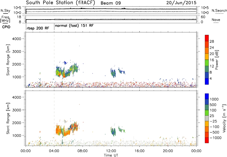Click the 'Velocity [m s-1]' colorbar title
The width and height of the screenshot is (227, 157).
(x=224, y=118)
